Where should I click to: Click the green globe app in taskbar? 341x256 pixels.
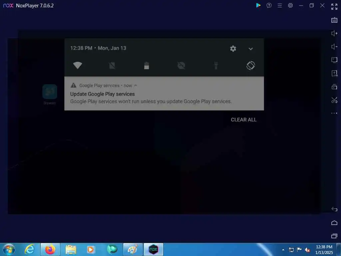click(x=112, y=249)
